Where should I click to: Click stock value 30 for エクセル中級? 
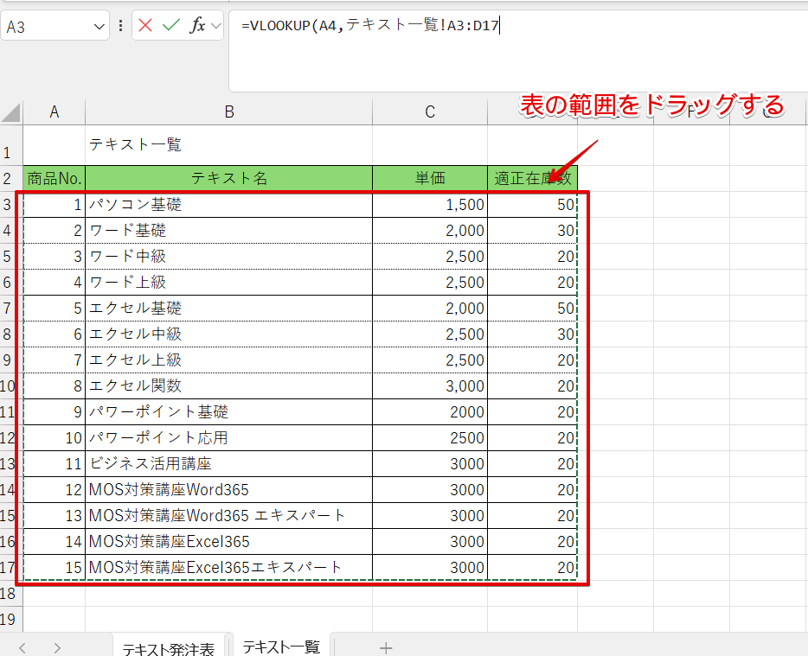point(532,334)
